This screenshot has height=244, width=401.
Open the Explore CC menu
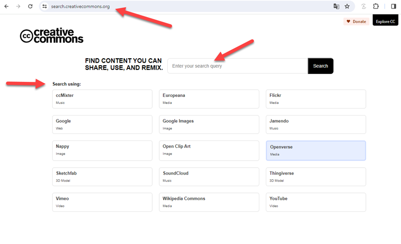(385, 22)
